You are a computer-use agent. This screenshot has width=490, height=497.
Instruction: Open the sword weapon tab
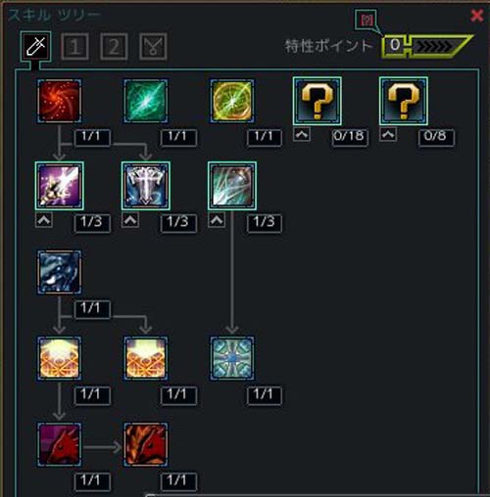click(35, 46)
